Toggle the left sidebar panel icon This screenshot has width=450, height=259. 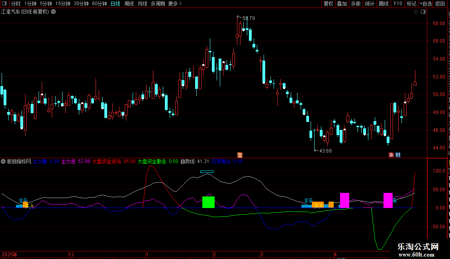4,4
